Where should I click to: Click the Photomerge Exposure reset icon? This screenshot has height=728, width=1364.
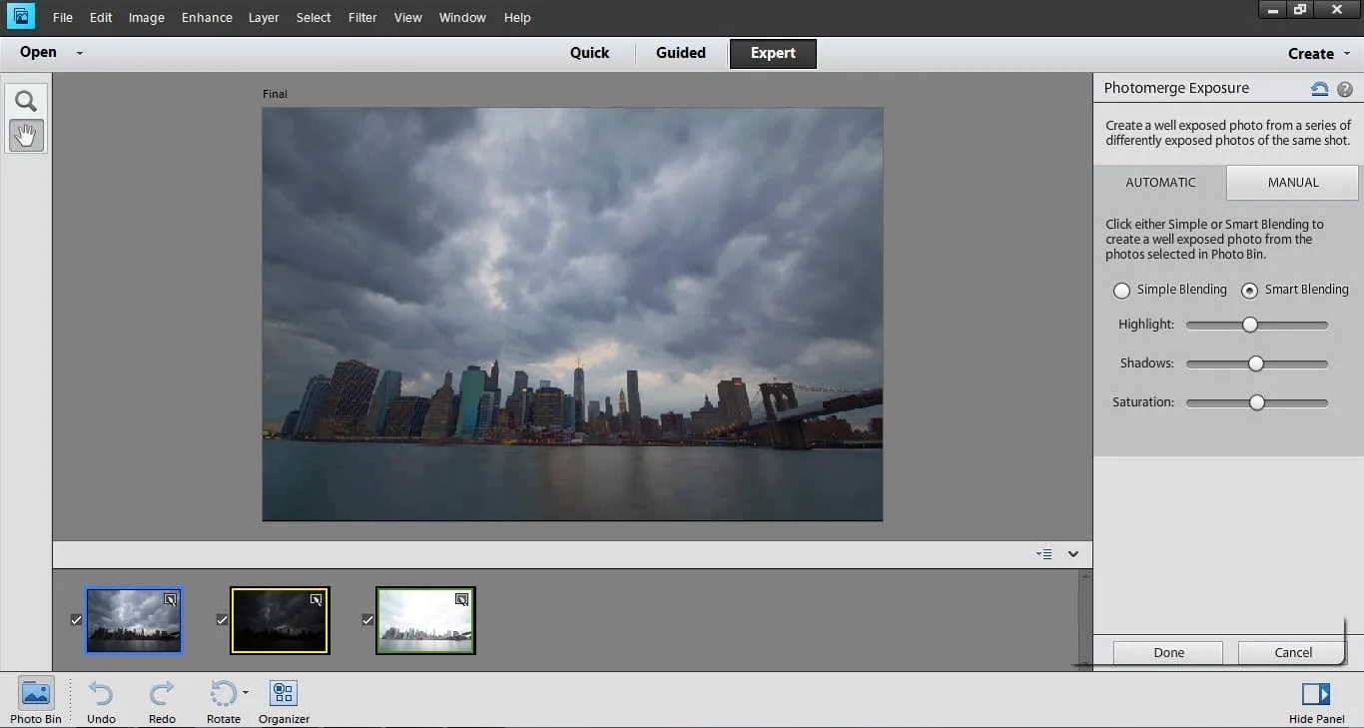point(1319,88)
